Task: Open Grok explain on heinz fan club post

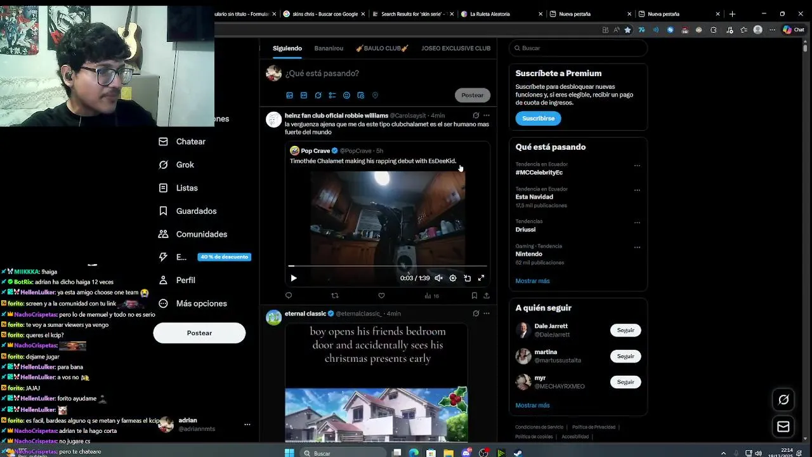Action: 476,116
